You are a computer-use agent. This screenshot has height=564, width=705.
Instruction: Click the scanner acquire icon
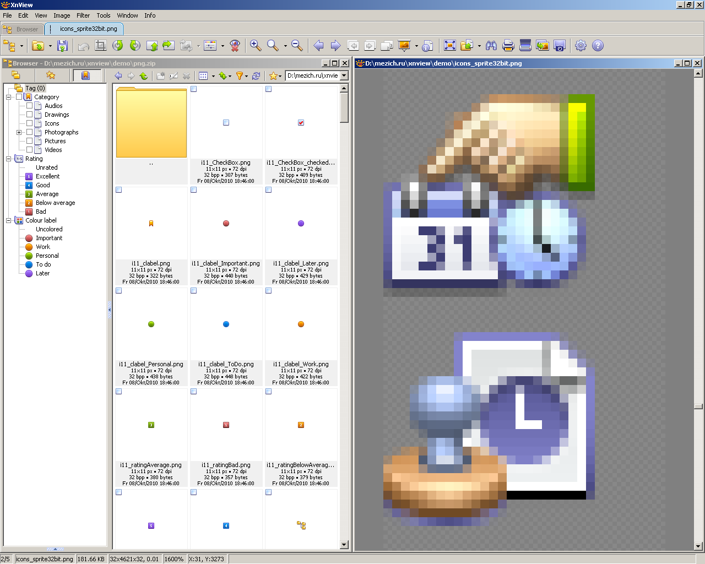pos(525,46)
